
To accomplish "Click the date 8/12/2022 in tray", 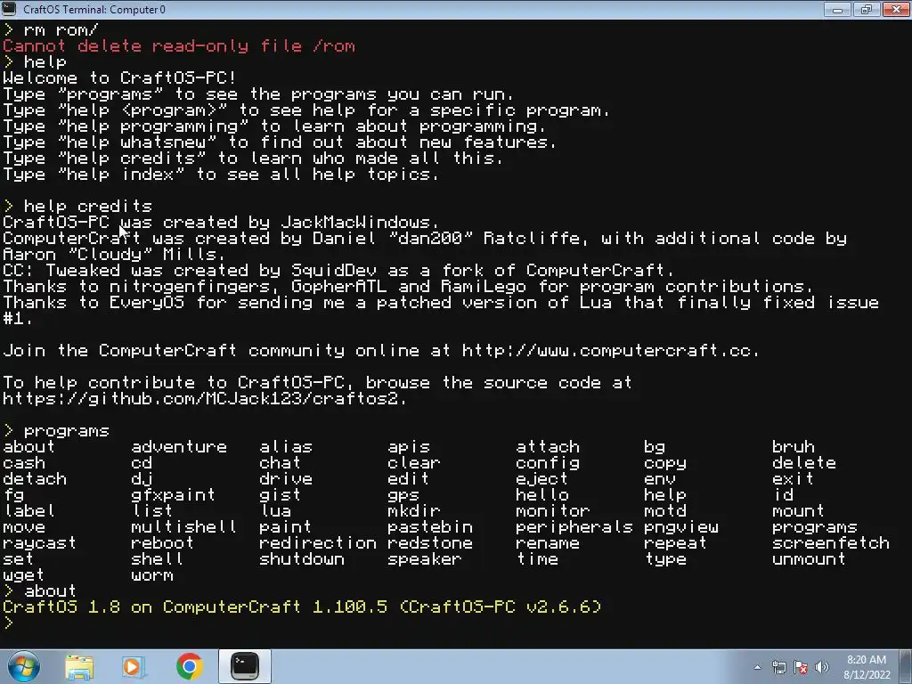I will pos(867,675).
